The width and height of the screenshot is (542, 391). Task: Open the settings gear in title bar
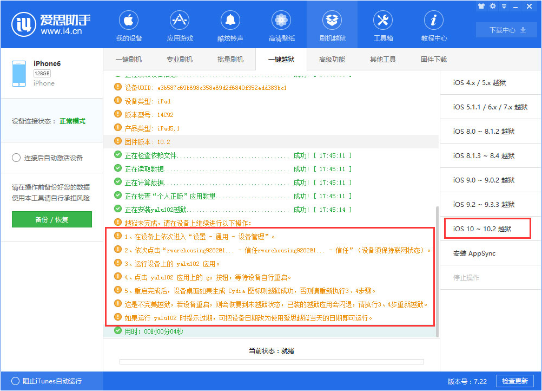[493, 6]
